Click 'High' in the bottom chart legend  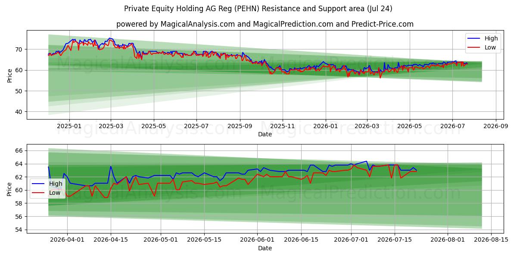[56, 184]
